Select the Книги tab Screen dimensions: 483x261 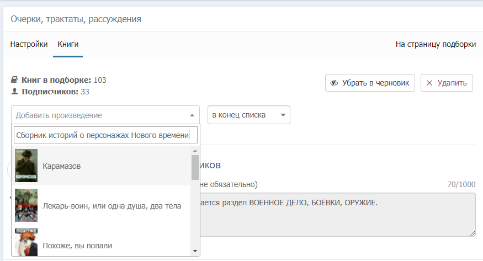tap(68, 44)
